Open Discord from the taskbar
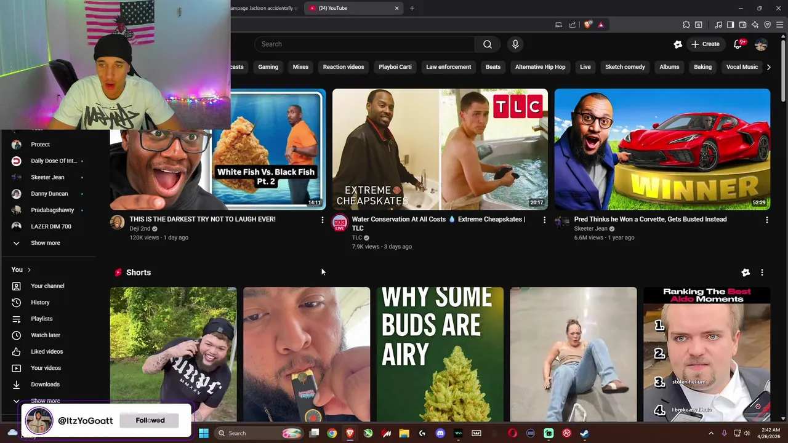This screenshot has width=788, height=443. pos(440,433)
